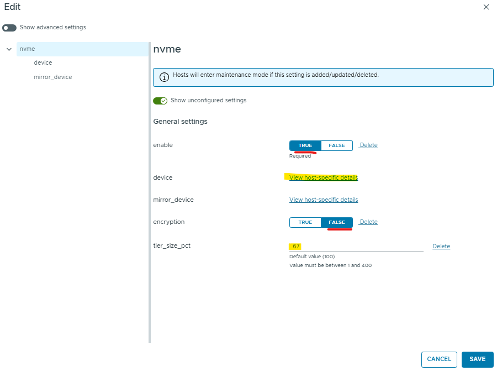Click the encryption setting label
The image size is (497, 371).
tap(168, 222)
